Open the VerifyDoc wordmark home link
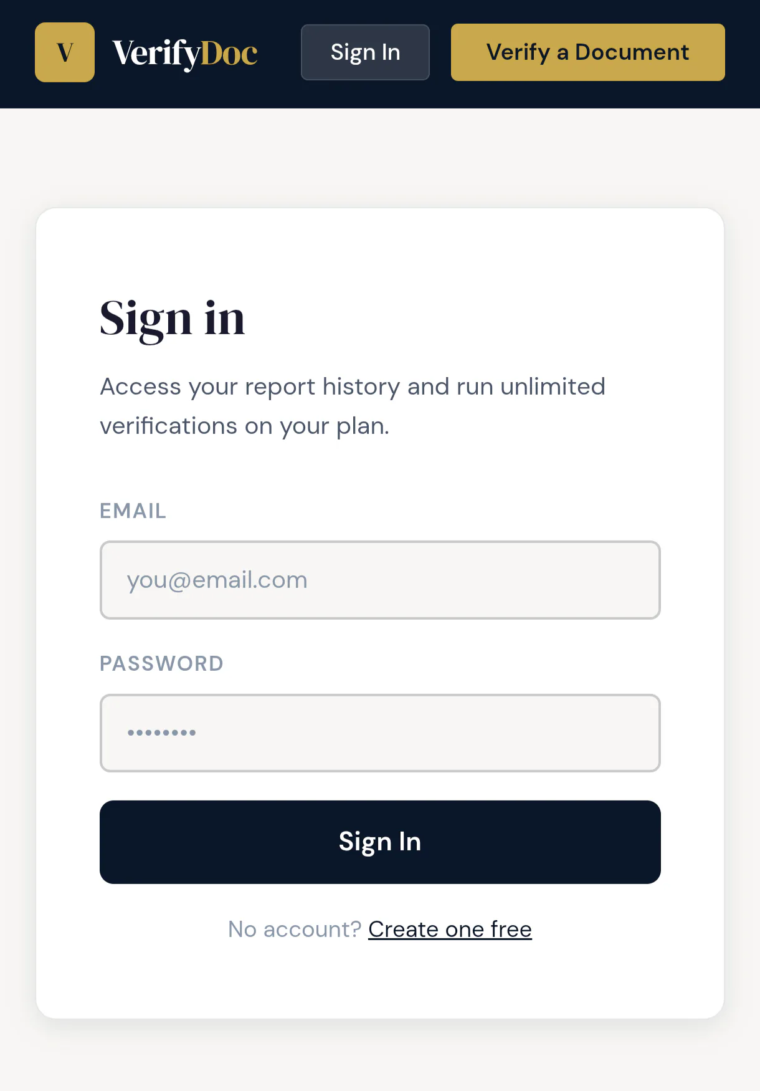The image size is (760, 1091). (x=185, y=53)
